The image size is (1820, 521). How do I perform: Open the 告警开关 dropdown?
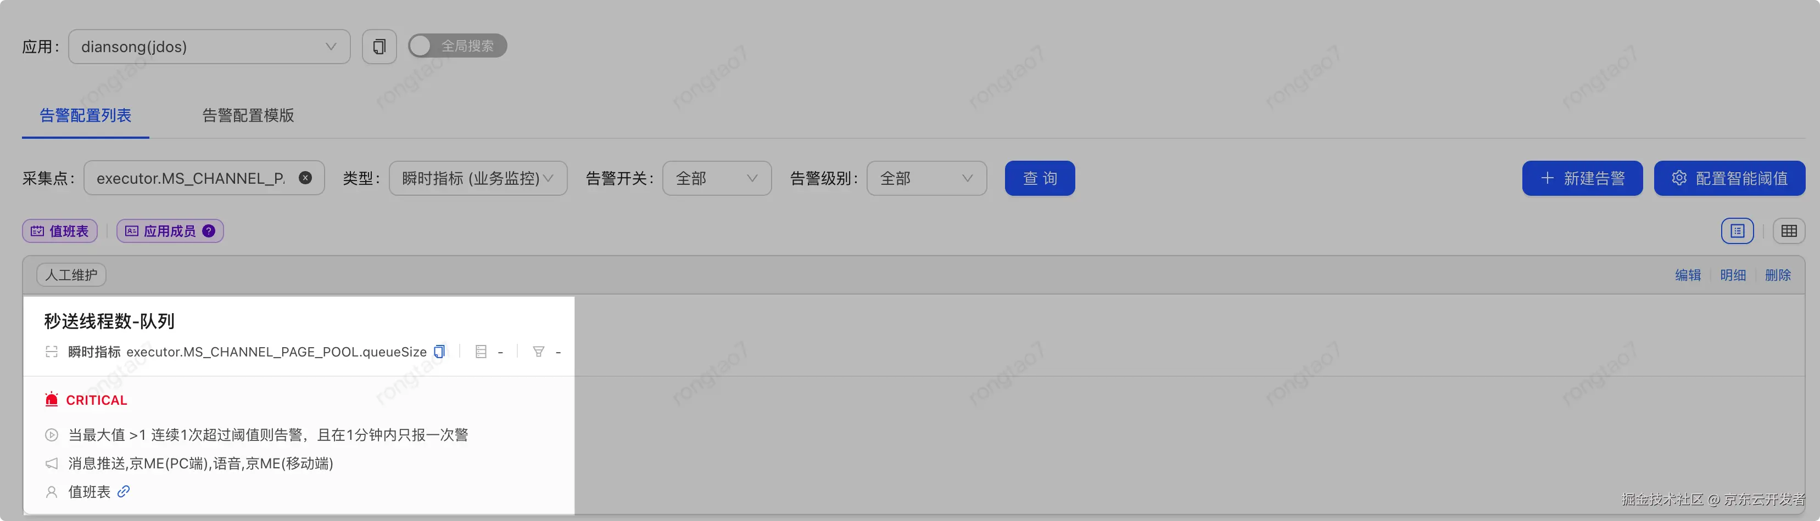point(717,178)
